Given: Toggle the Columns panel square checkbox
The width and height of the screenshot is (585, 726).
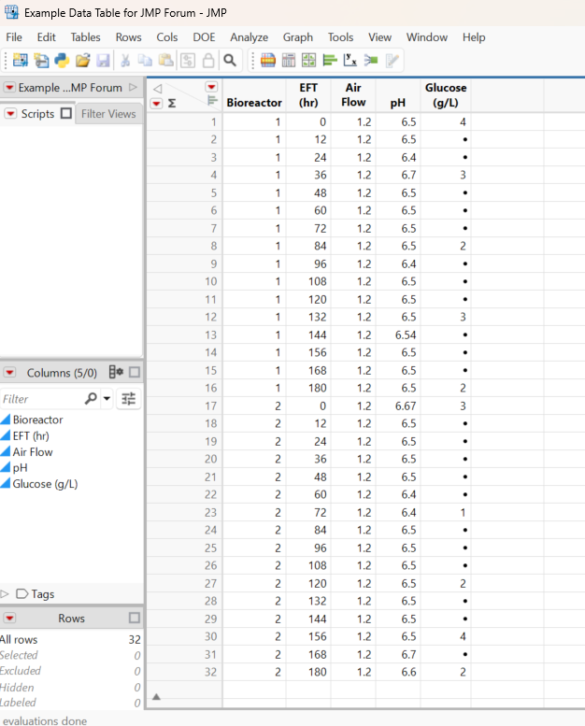Looking at the screenshot, I should point(135,372).
